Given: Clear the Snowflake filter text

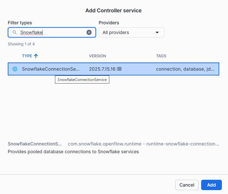Looking at the screenshot, I should [x=89, y=32].
